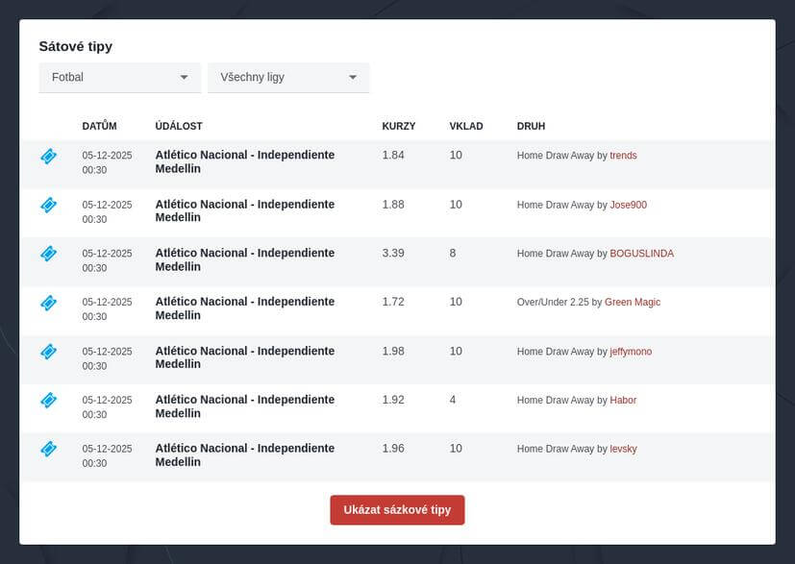Follow the Green Magic tipster link
This screenshot has width=795, height=564.
(632, 303)
